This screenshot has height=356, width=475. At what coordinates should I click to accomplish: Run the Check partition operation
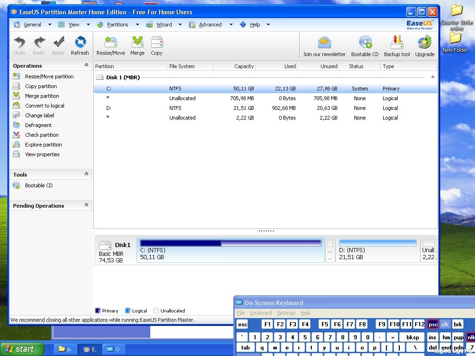(x=42, y=135)
